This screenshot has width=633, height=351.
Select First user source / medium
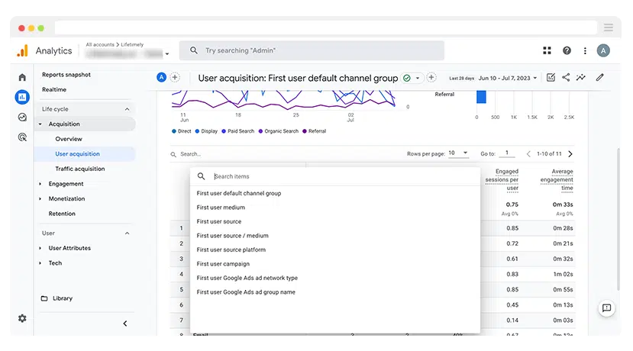[x=233, y=236]
